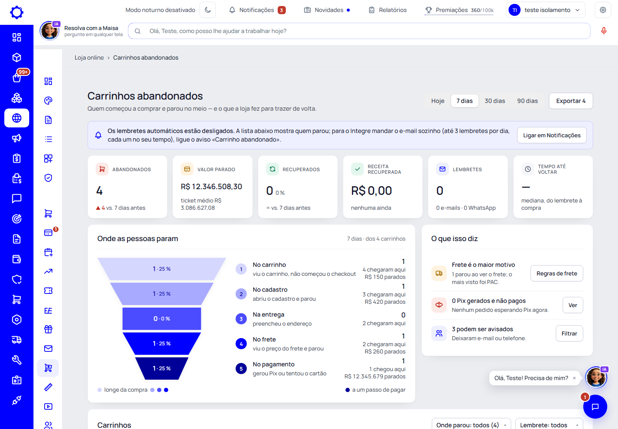Switch to the 7 dias period tab
618x429 pixels.
(465, 101)
